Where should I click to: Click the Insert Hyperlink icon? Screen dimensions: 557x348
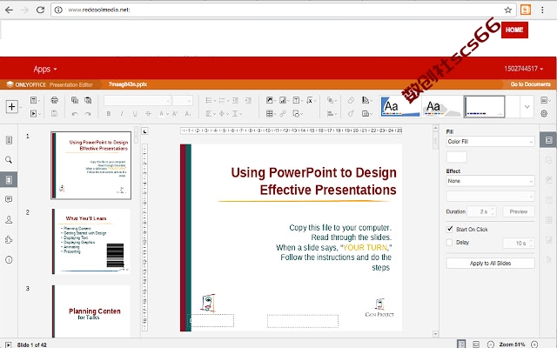tap(283, 114)
